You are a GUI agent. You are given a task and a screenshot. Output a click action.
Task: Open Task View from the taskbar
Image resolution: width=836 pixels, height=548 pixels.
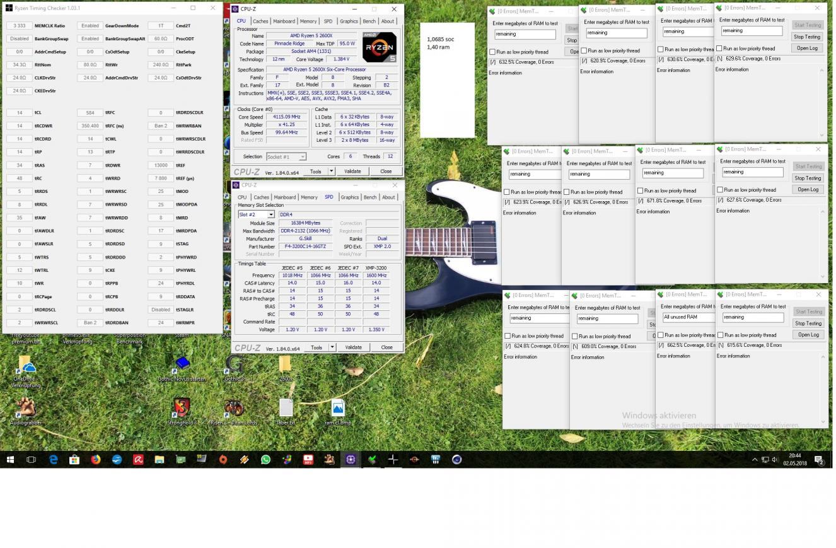pos(31,460)
